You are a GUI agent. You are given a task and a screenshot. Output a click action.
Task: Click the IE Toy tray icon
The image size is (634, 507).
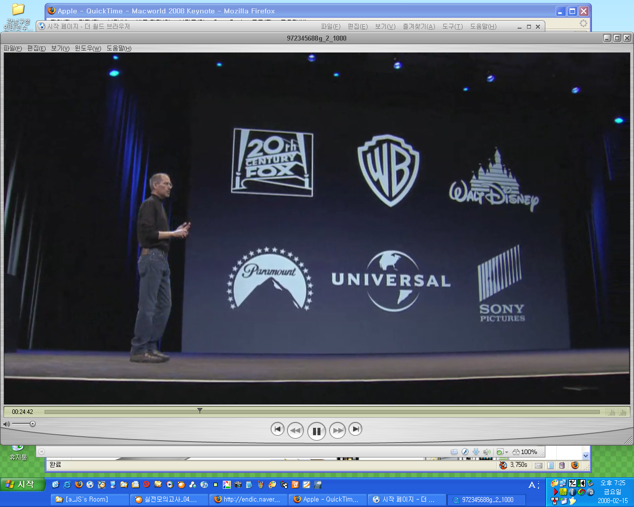[563, 492]
